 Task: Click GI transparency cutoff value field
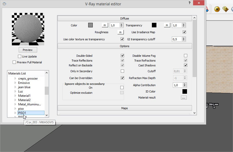(177, 39)
